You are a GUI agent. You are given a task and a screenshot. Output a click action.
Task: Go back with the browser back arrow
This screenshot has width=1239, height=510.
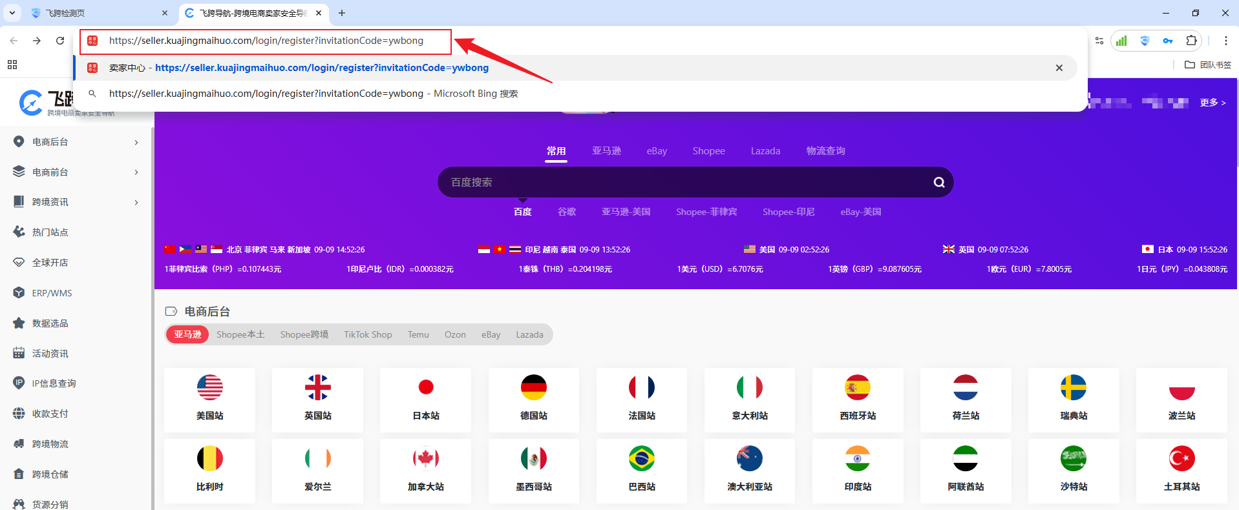coord(14,41)
